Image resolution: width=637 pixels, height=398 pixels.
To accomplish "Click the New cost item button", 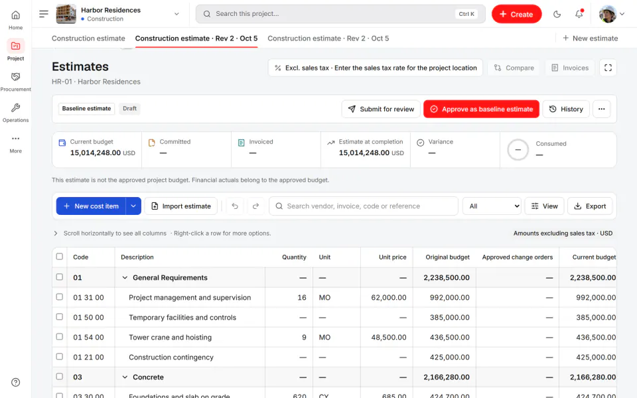I will click(91, 206).
